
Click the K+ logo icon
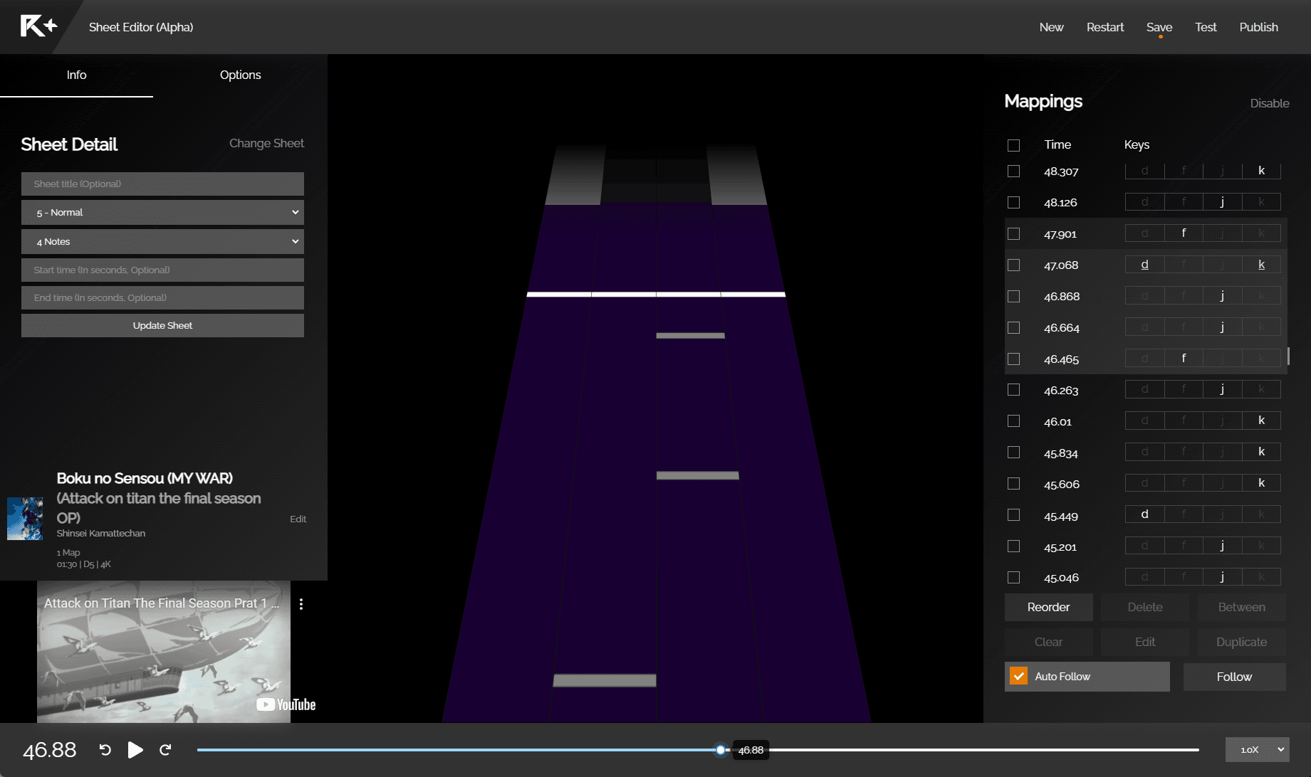(x=38, y=26)
